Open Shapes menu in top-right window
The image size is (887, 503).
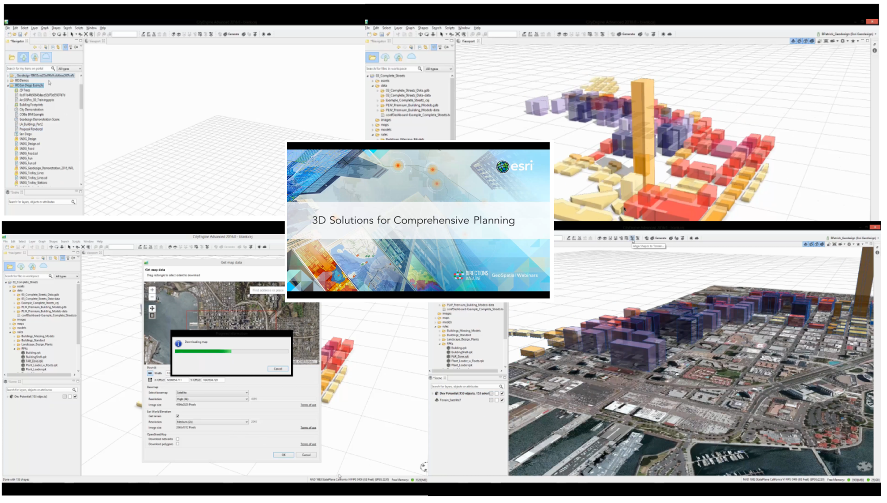point(423,28)
